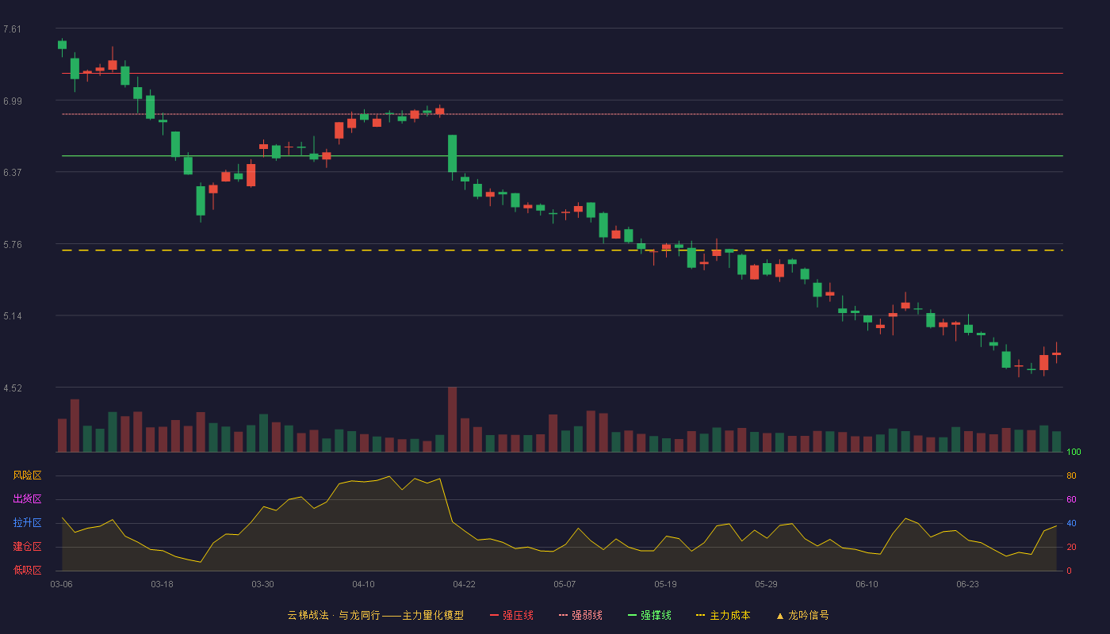This screenshot has width=1110, height=634.
Task: Toggle the 强撑线 legend item
Action: [649, 615]
